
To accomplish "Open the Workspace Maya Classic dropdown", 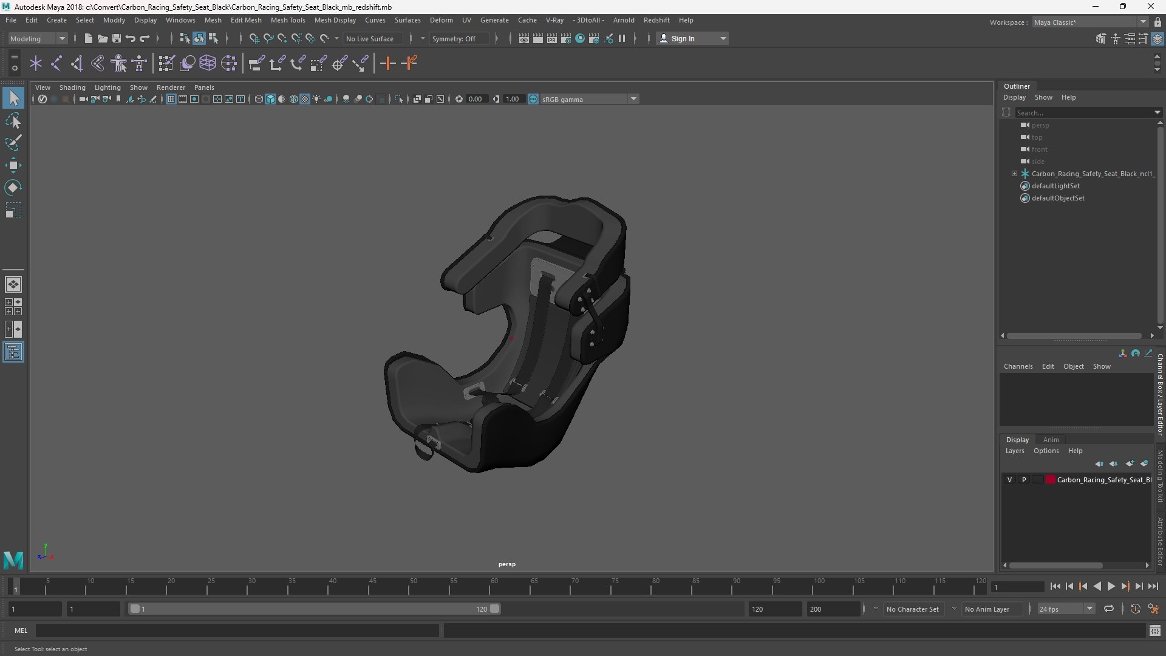I will [1089, 22].
